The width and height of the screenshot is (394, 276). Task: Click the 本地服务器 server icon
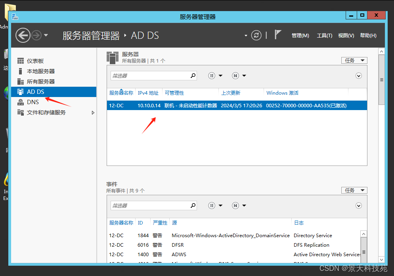point(21,71)
